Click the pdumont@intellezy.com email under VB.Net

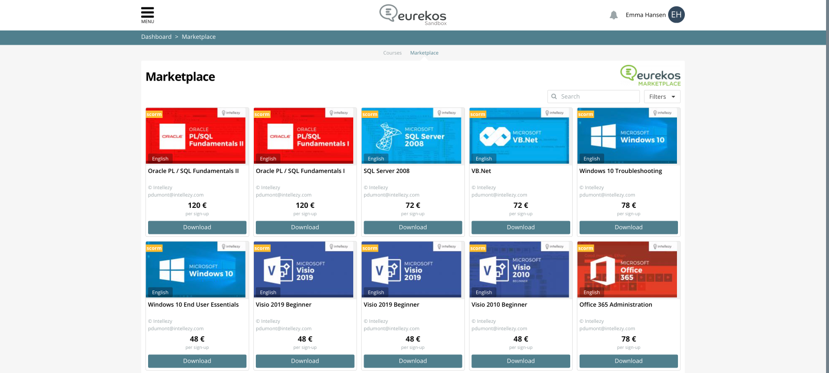coord(499,195)
